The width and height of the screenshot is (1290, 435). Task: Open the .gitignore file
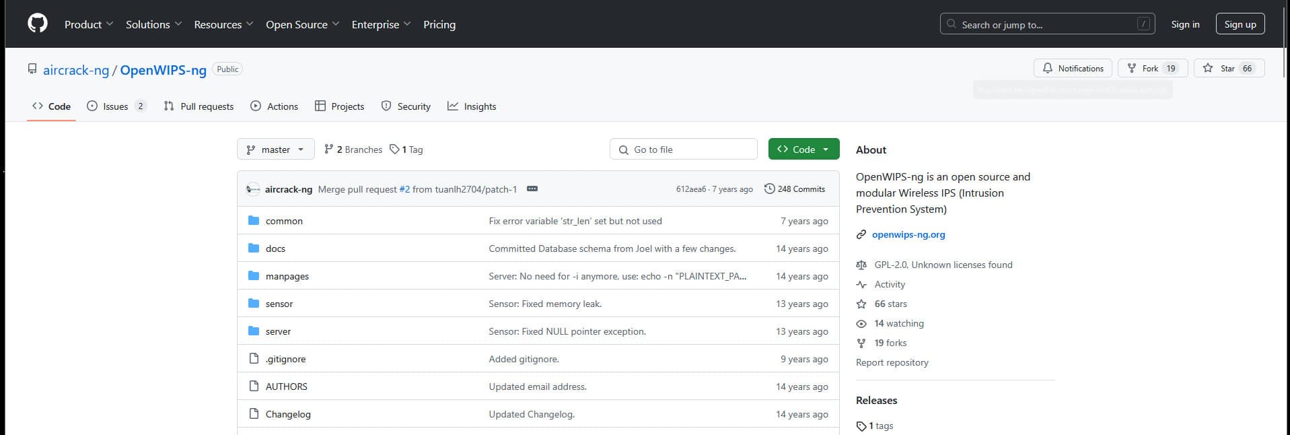pyautogui.click(x=285, y=359)
